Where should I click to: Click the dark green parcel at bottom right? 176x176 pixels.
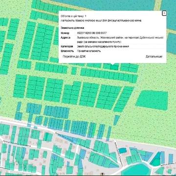(x=154, y=159)
